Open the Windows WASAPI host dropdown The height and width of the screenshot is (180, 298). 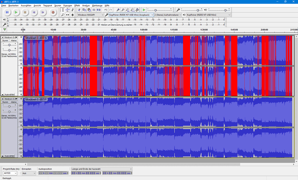[x=91, y=15]
